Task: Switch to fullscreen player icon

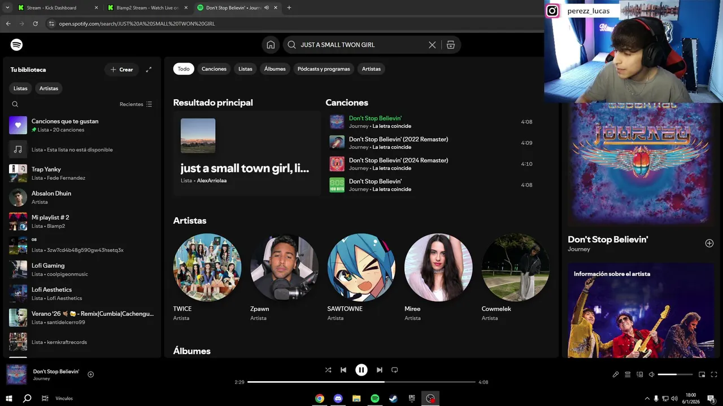Action: [714, 374]
